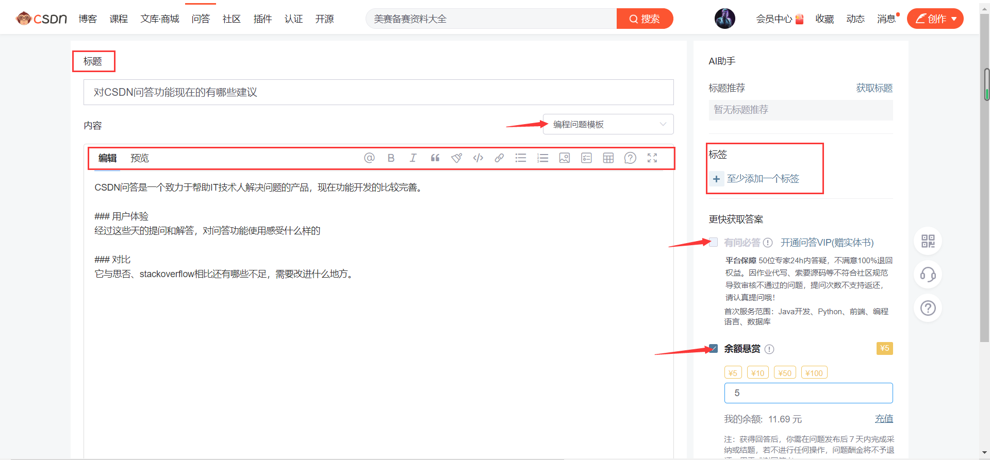Click the 充值 recharge link
990x460 pixels.
pyautogui.click(x=884, y=419)
